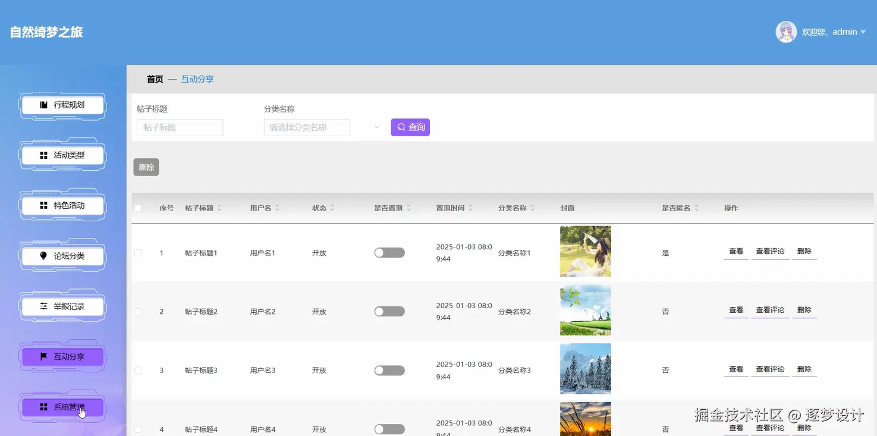Toggle the select-all header checkbox
The height and width of the screenshot is (436, 877).
pyautogui.click(x=138, y=208)
